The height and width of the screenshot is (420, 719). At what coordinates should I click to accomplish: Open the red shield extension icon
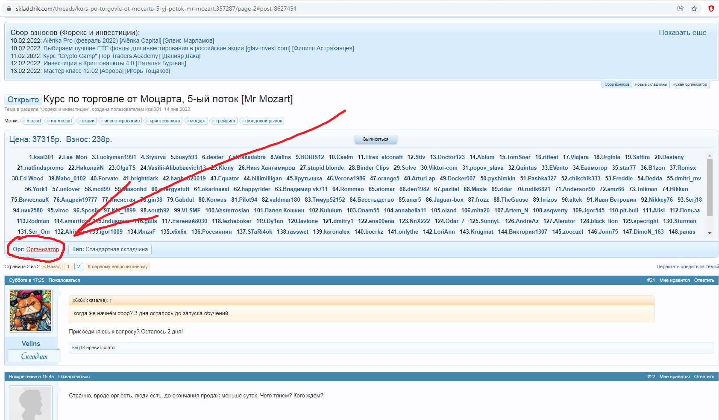coord(711,9)
